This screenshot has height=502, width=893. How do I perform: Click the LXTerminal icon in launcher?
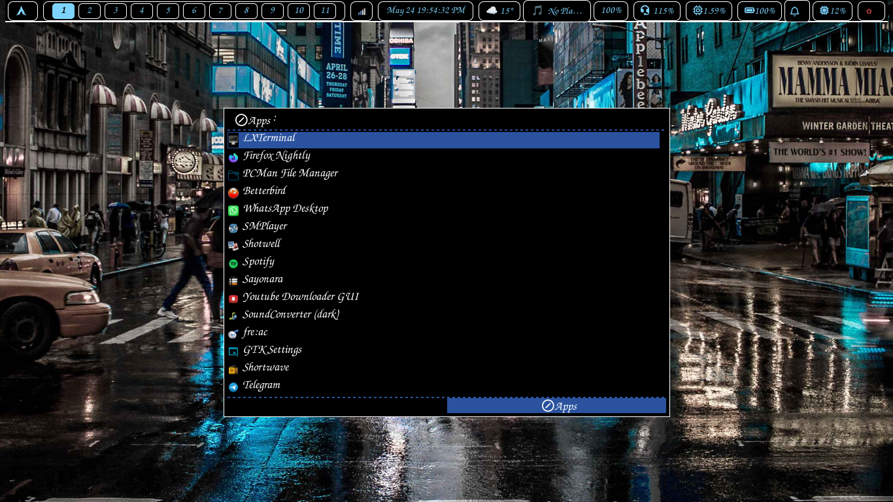click(x=233, y=140)
